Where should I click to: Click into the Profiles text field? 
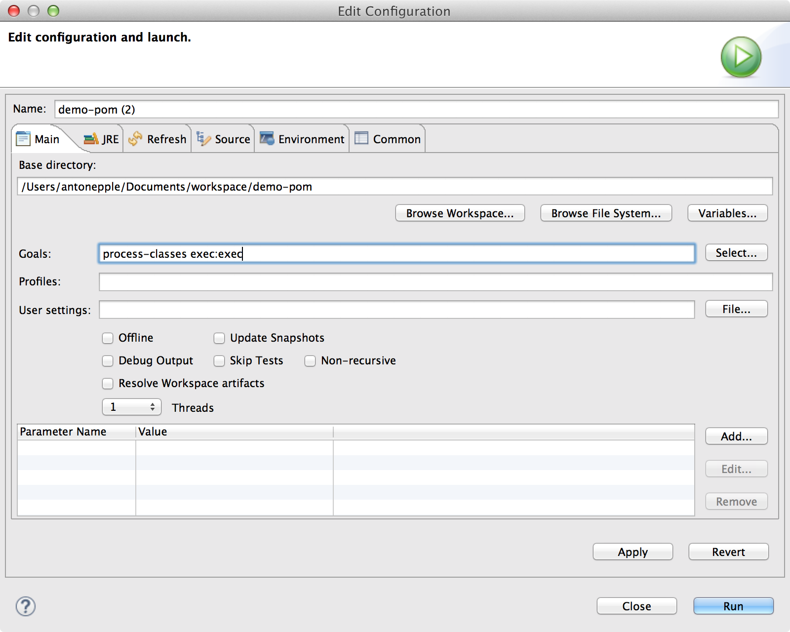(435, 282)
